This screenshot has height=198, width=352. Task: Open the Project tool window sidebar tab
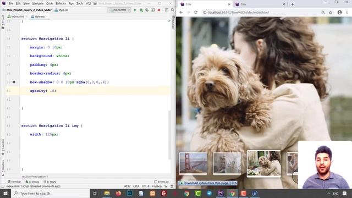tap(3, 22)
